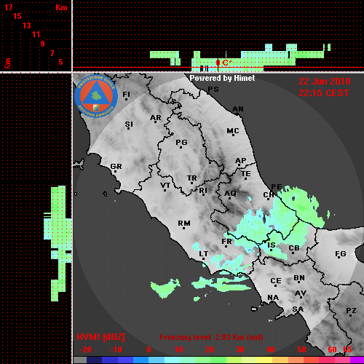Click the 30 dBZ legend value
The width and height of the screenshot is (364, 364).
coord(240,349)
